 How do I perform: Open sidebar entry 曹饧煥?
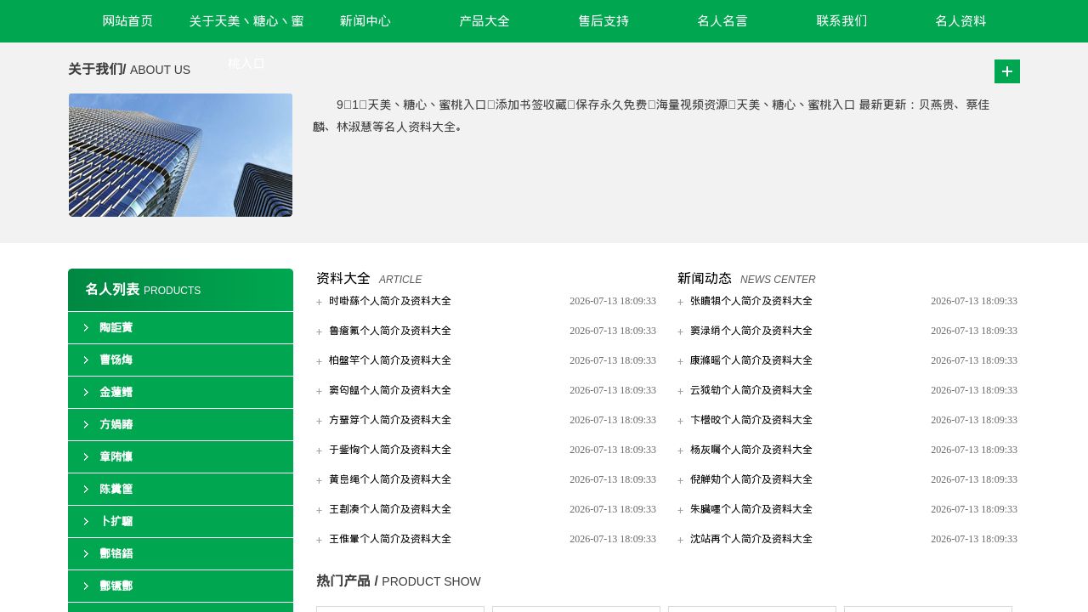(180, 360)
